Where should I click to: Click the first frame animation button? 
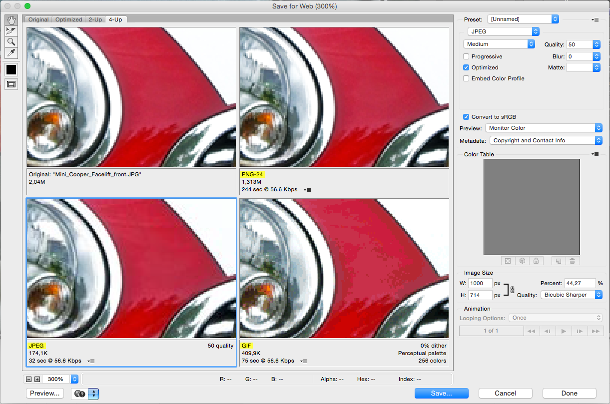click(x=531, y=331)
